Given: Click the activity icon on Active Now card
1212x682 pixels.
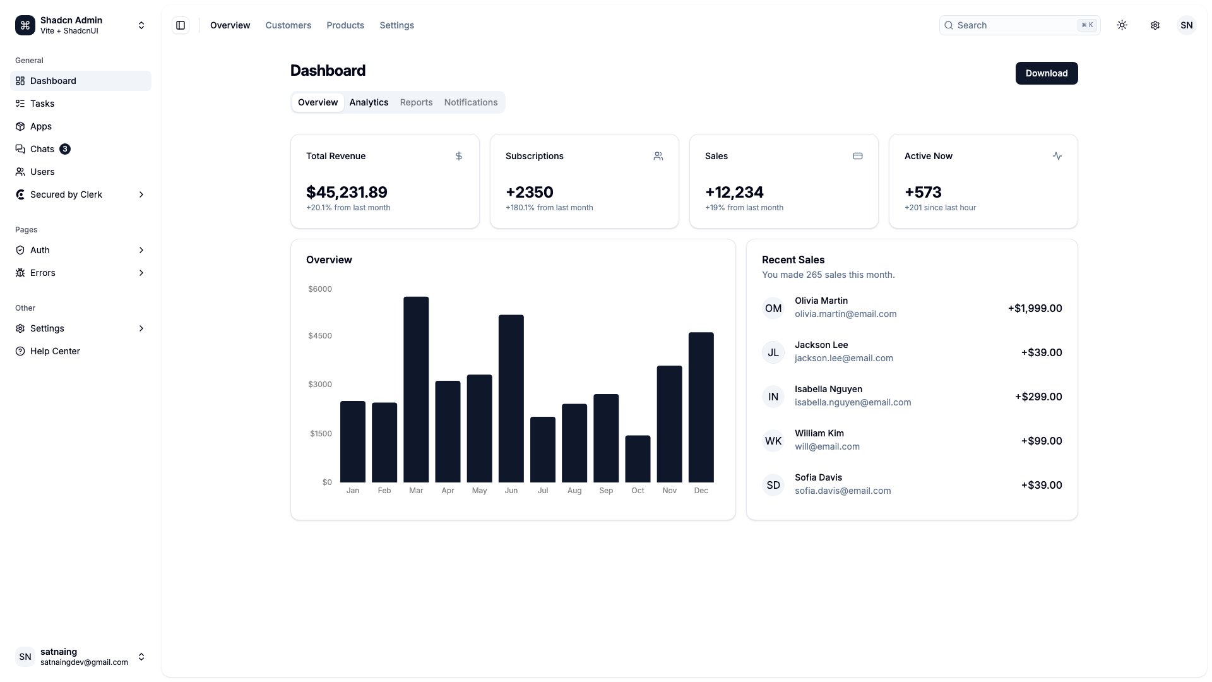Looking at the screenshot, I should coord(1057,156).
